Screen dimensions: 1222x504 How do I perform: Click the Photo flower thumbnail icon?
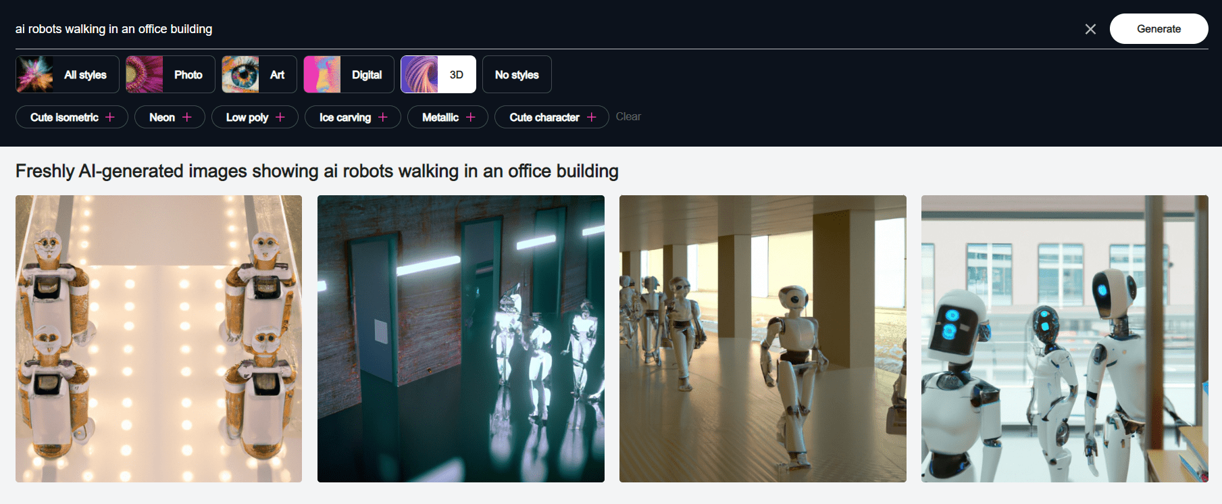145,74
